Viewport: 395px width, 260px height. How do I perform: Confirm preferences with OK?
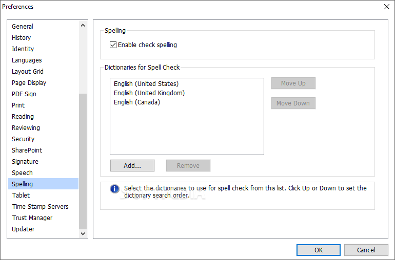(x=319, y=250)
